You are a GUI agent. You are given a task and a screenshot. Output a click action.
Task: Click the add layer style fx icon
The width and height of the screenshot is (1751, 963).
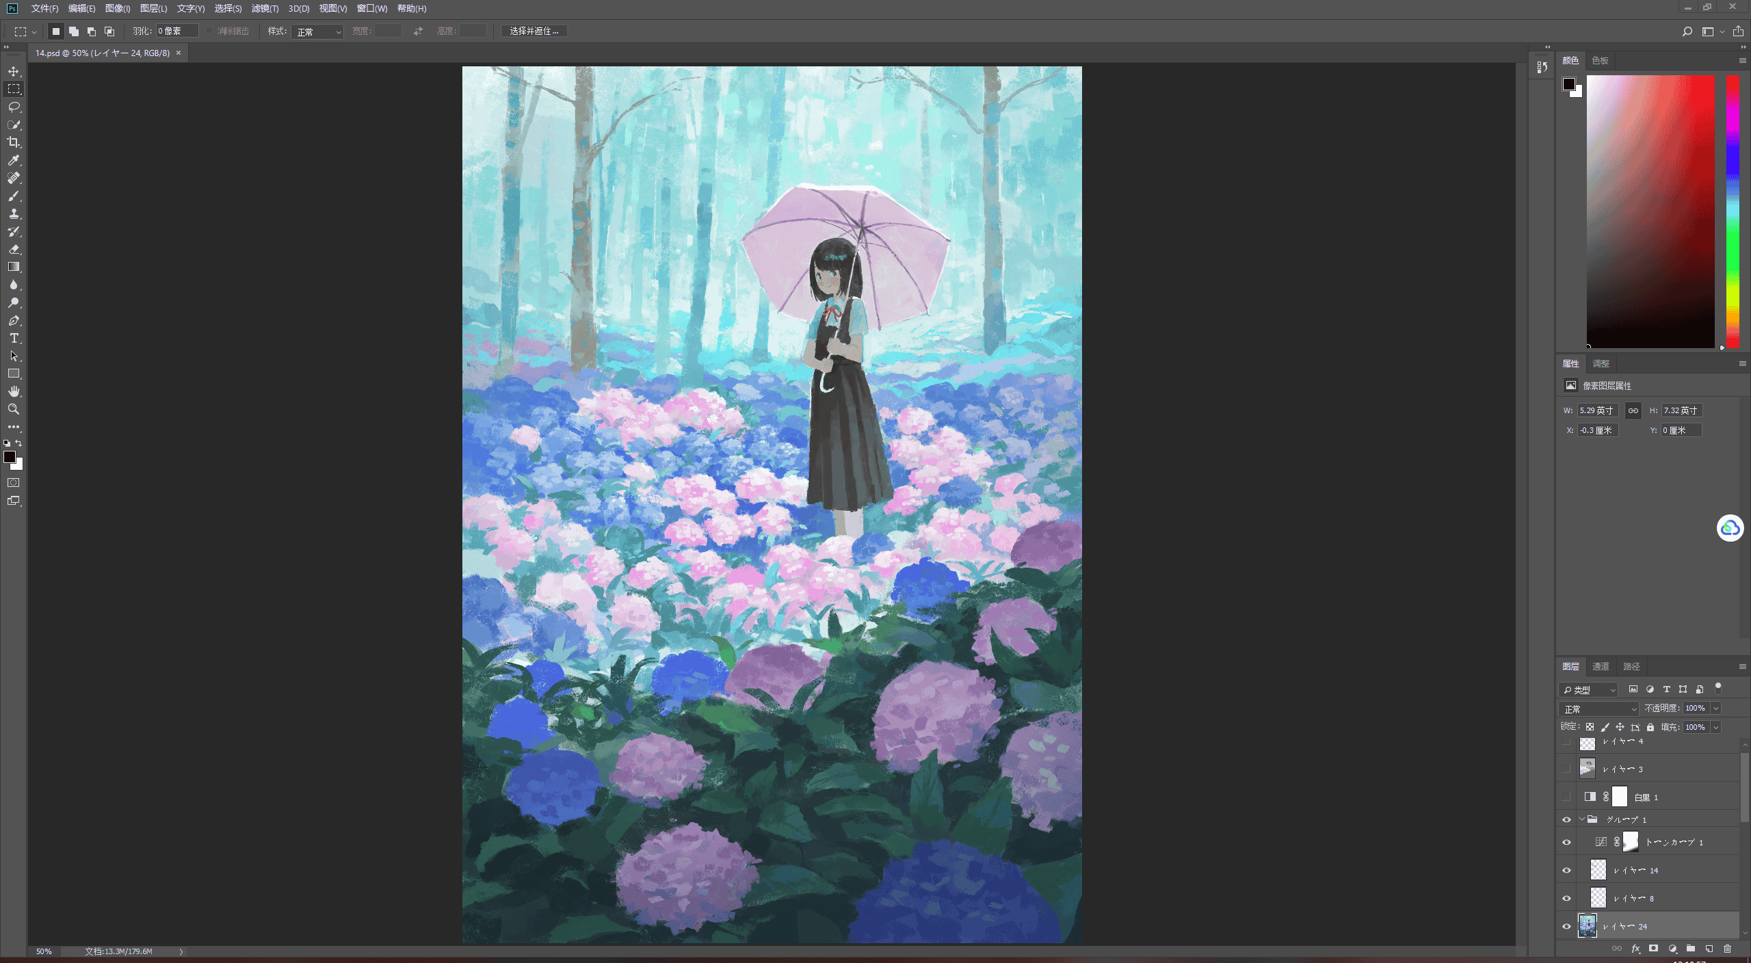1635,949
